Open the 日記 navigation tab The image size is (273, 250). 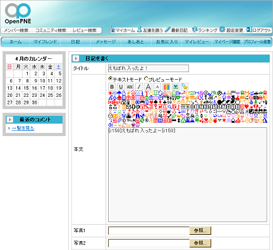[x=75, y=42]
